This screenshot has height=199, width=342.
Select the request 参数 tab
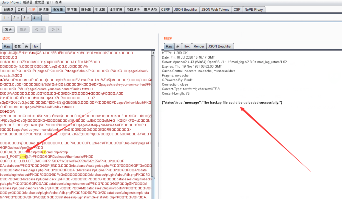point(18,46)
